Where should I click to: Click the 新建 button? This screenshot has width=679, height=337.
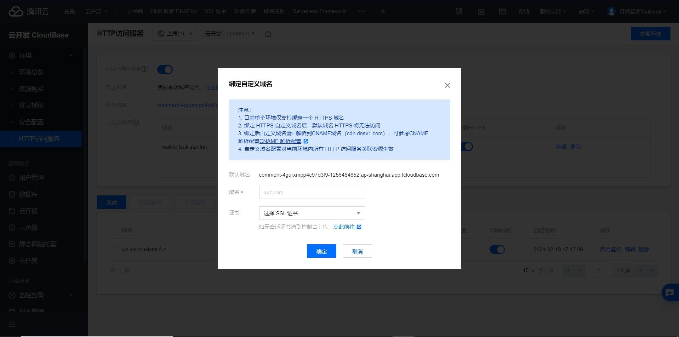[112, 202]
